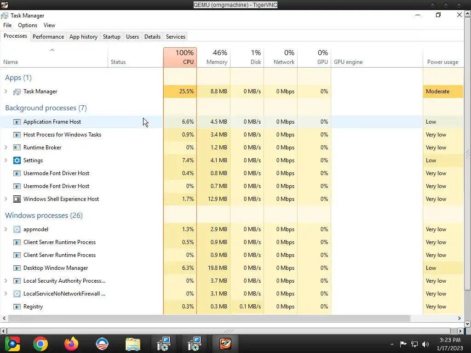
Task: Open Chrome from the taskbar
Action: tap(40, 344)
